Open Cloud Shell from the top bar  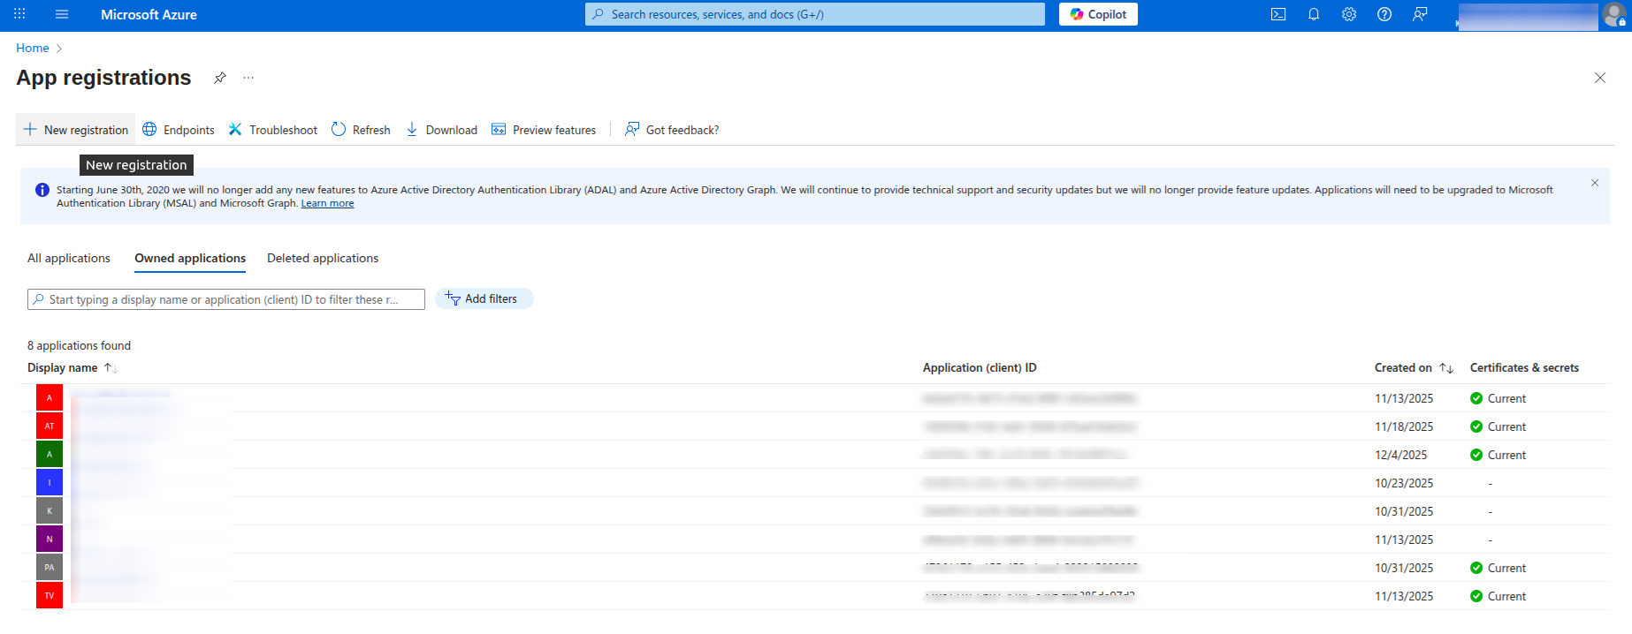[1278, 14]
